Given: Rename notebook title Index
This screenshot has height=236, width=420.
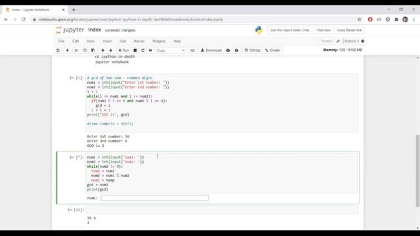Looking at the screenshot, I should (94, 29).
